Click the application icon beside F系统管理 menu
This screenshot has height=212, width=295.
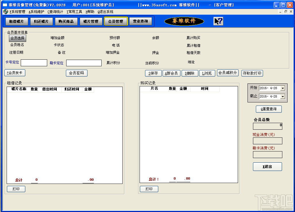(x=6, y=12)
